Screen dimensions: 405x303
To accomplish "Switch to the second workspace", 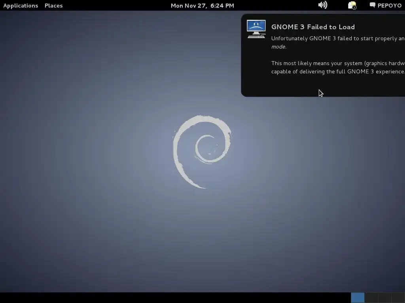I will (x=371, y=298).
